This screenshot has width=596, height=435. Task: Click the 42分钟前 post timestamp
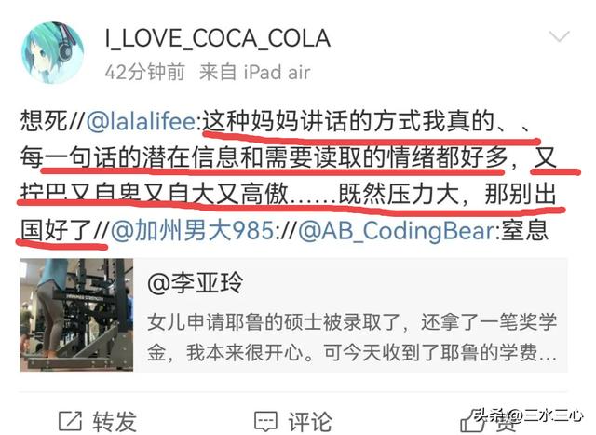145,73
